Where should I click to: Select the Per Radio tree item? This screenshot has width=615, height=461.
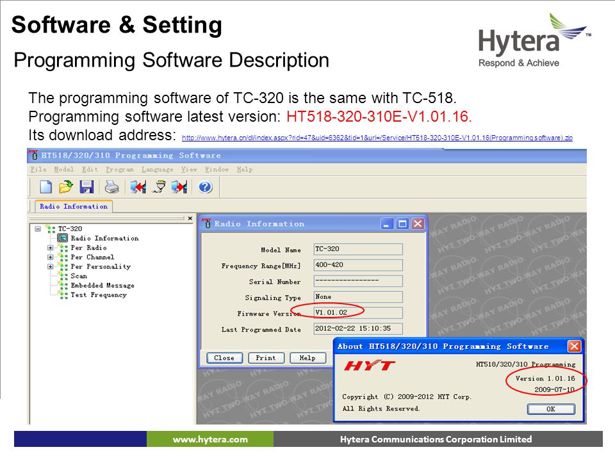coord(88,248)
